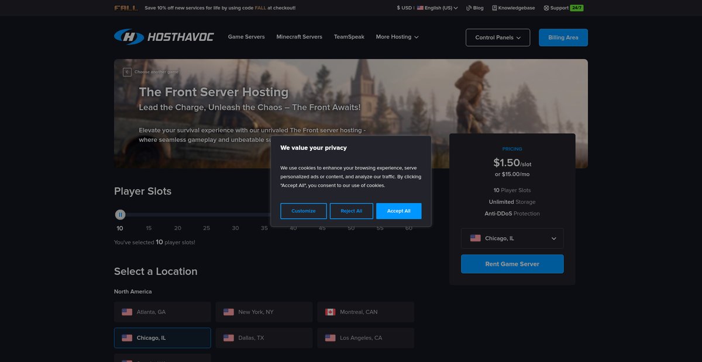
Task: Customize cookie preferences
Action: click(x=304, y=211)
